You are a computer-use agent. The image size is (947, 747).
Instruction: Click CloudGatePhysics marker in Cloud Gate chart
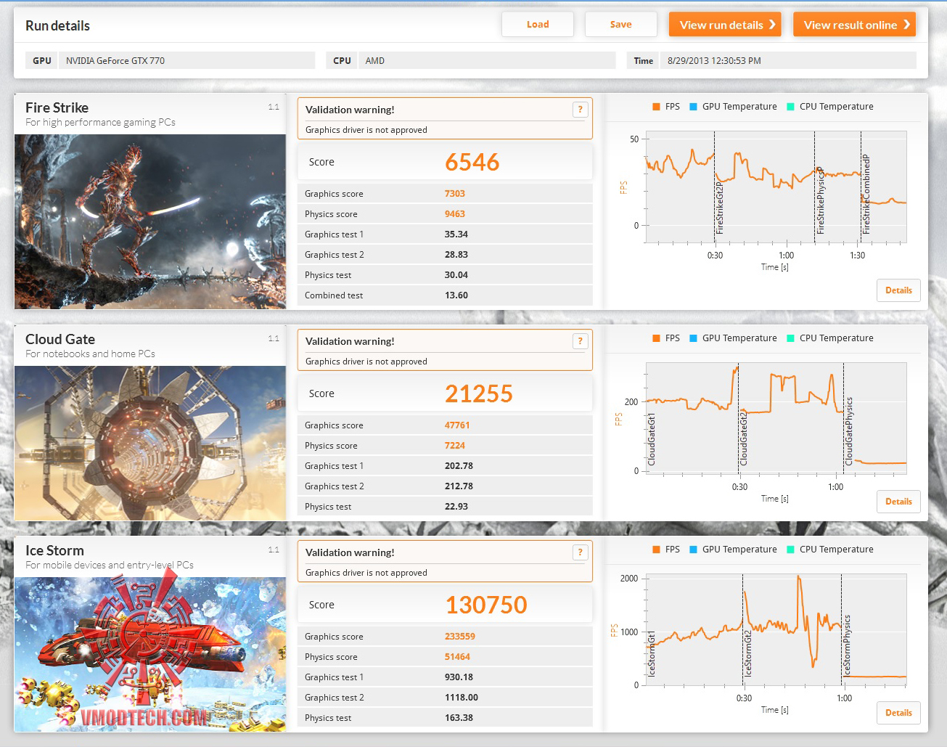pyautogui.click(x=849, y=430)
